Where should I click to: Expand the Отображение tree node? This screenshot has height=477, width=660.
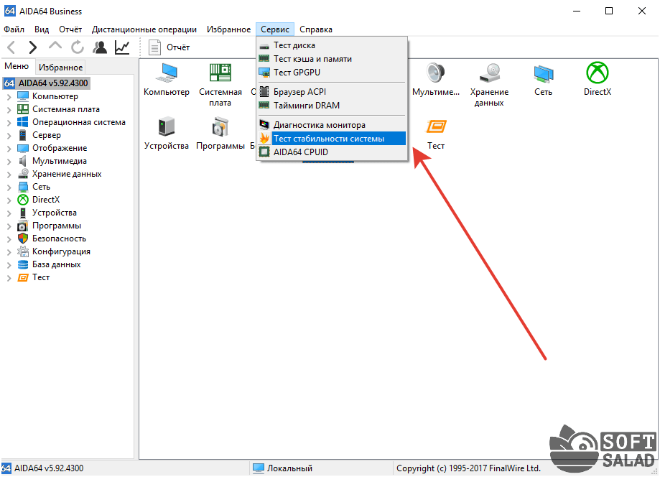[9, 149]
